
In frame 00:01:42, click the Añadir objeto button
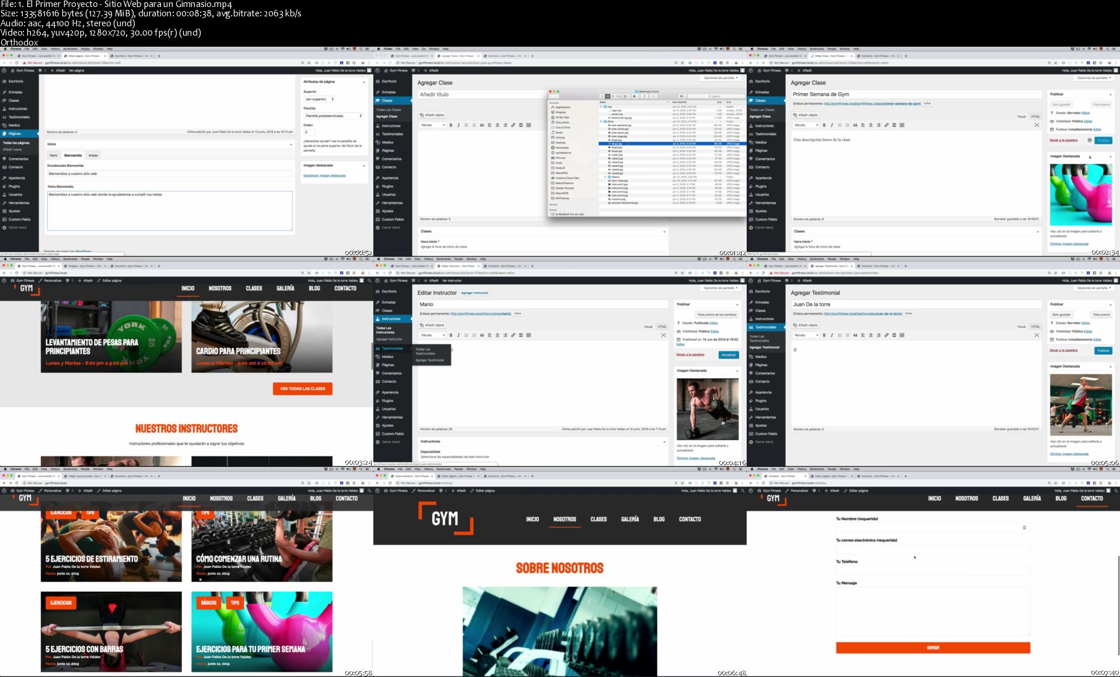click(432, 115)
